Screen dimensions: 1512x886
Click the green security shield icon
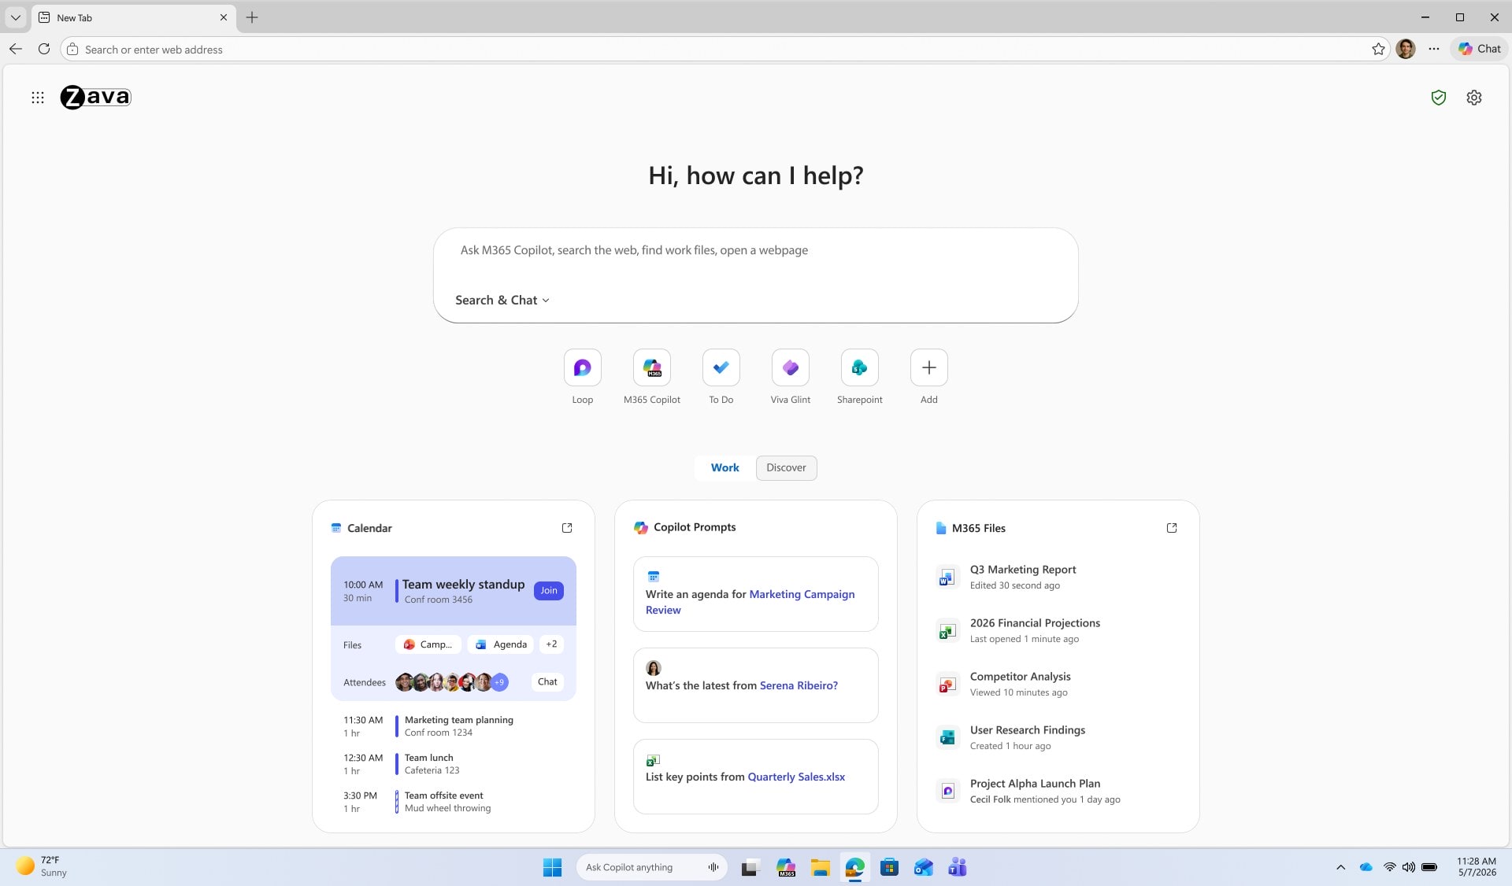tap(1439, 98)
